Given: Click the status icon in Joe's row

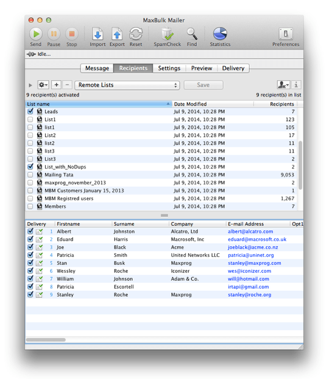Looking at the screenshot, I should tap(40, 247).
